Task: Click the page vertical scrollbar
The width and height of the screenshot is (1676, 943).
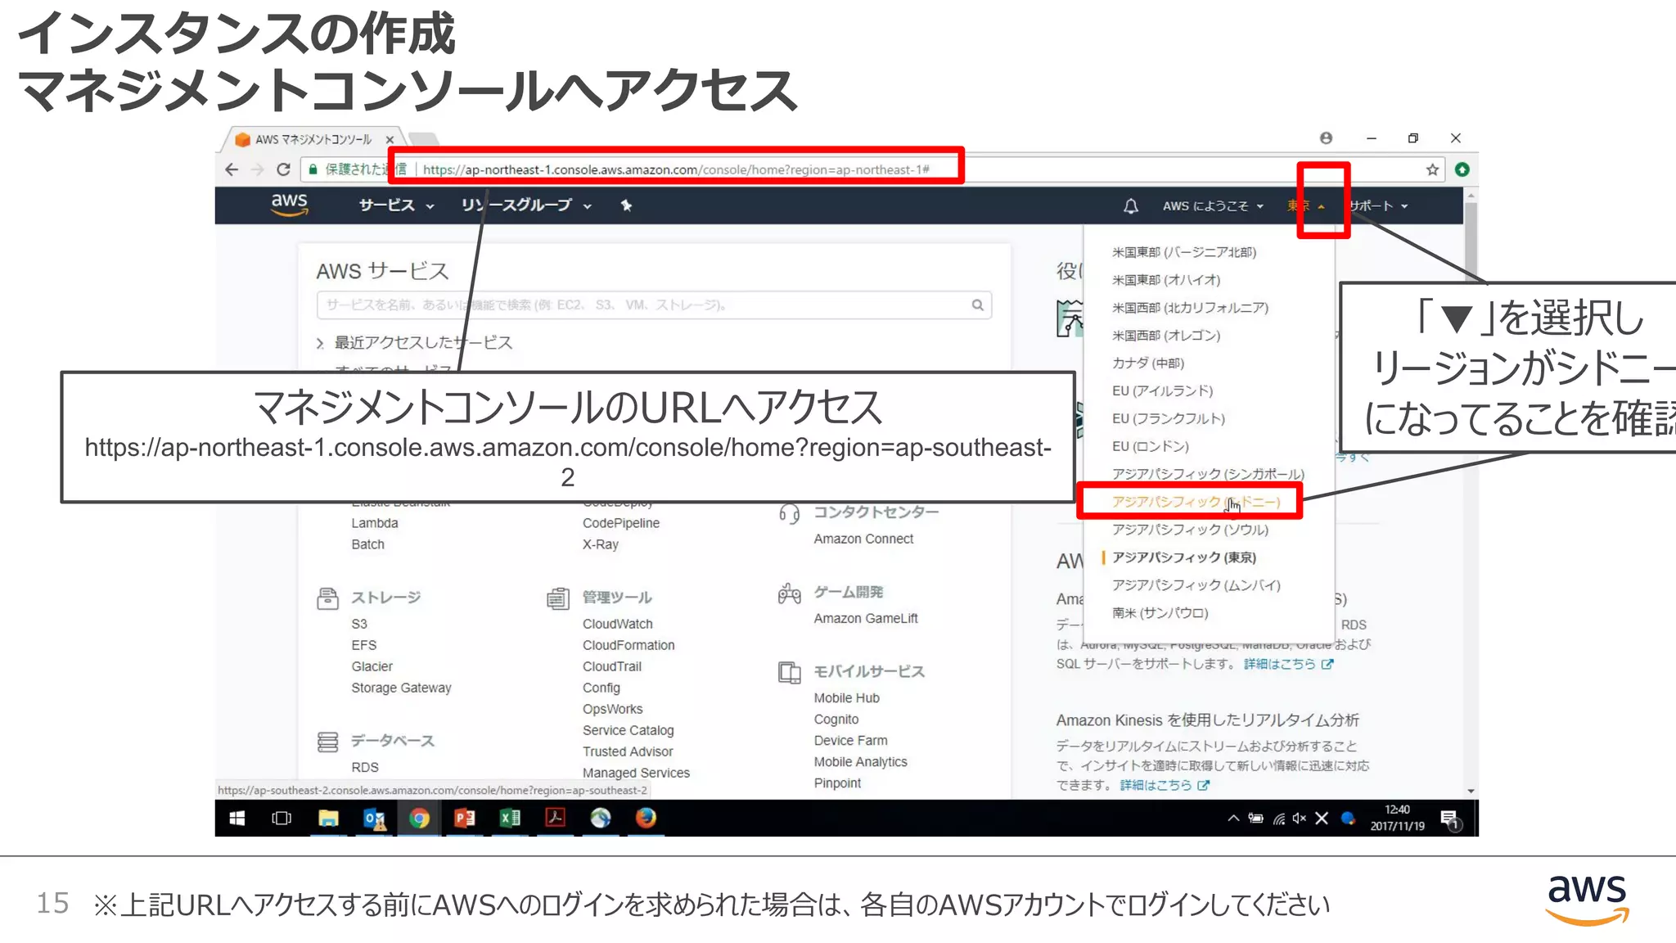Action: [1471, 493]
